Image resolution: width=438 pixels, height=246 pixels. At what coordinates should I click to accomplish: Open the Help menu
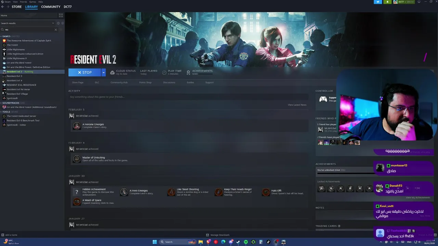pos(40,2)
